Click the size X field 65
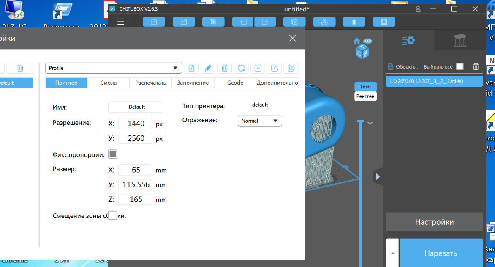 click(x=135, y=170)
